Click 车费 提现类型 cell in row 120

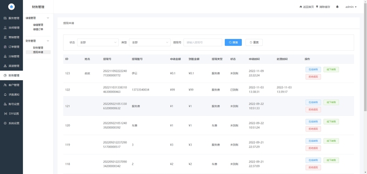tap(214, 125)
